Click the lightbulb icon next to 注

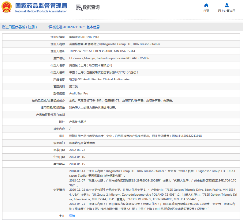pyautogui.click(x=60, y=216)
